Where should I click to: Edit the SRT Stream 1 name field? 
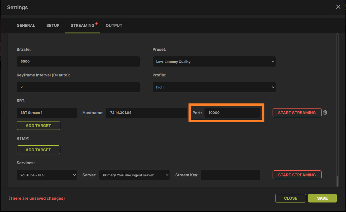pos(47,113)
